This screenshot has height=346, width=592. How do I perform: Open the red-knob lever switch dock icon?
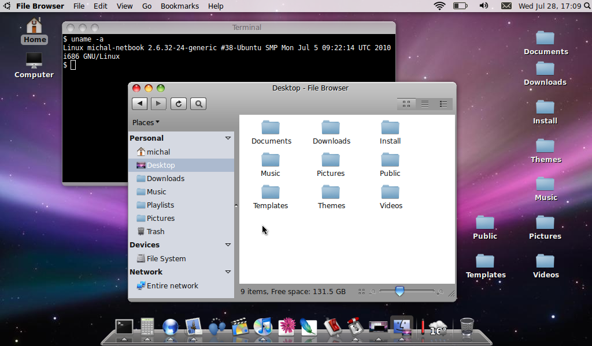[356, 326]
